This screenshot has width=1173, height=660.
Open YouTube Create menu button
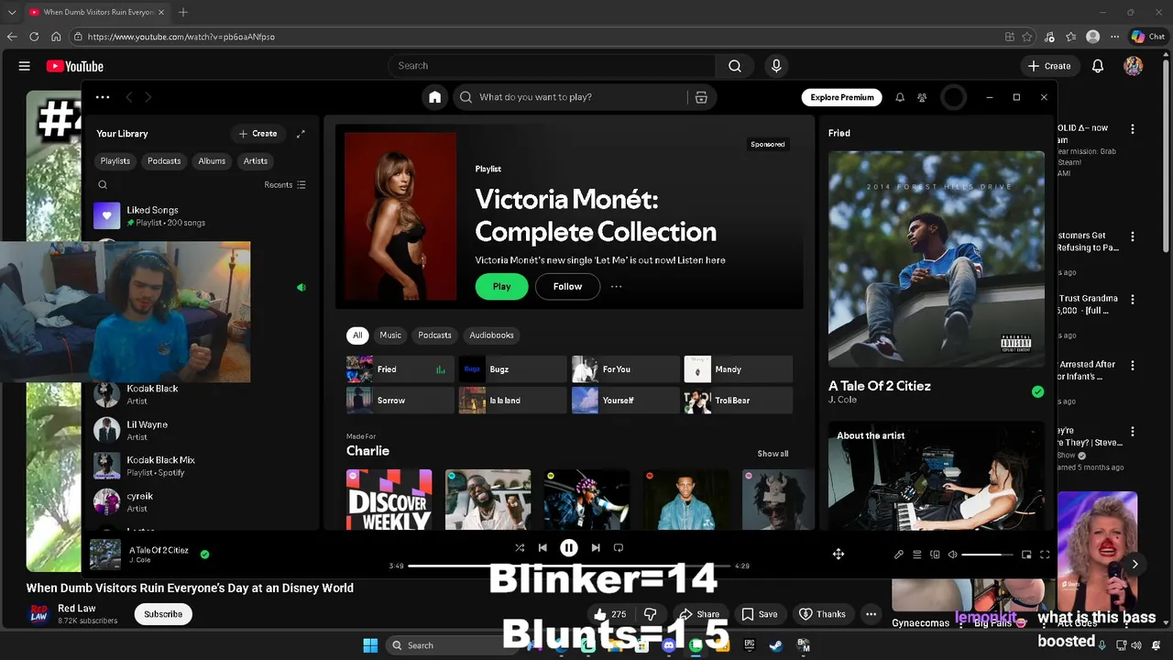coord(1049,66)
